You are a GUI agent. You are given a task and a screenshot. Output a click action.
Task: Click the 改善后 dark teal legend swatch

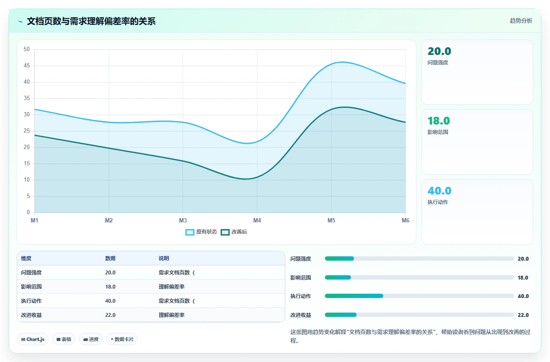tap(225, 232)
